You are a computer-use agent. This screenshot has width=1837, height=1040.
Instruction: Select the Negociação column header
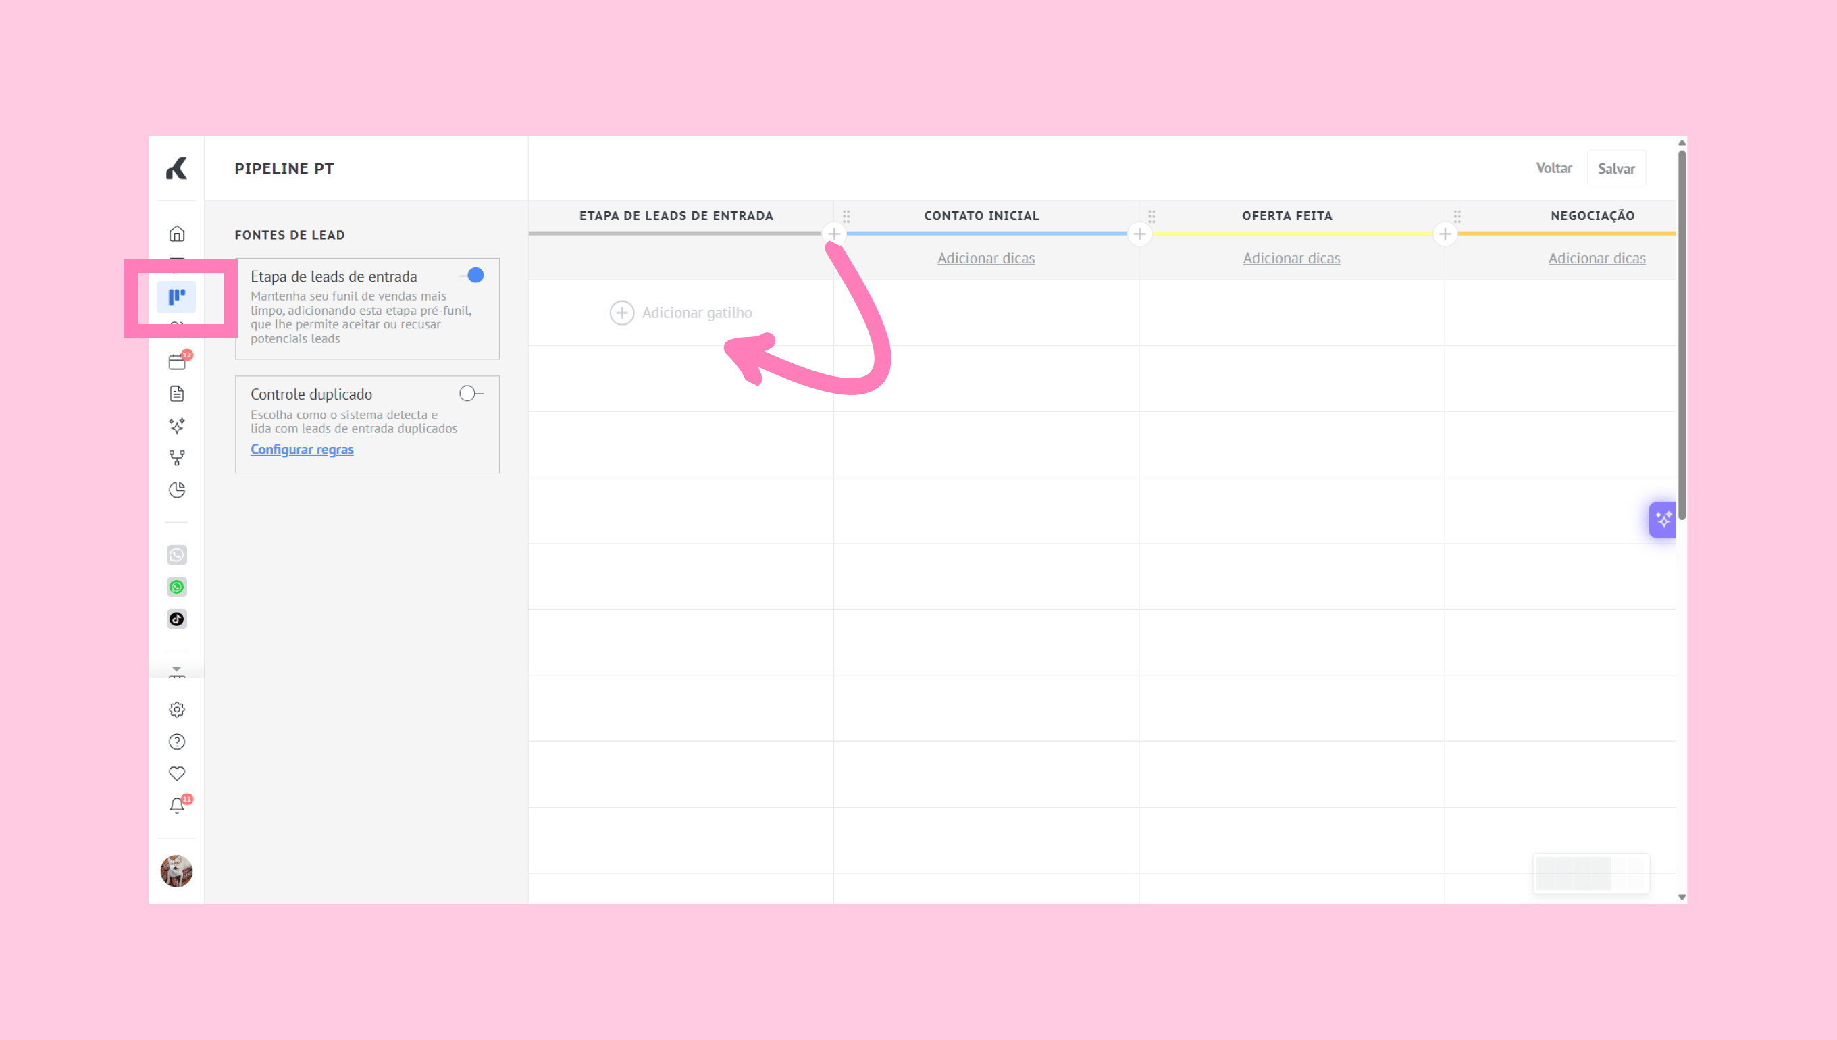1592,215
